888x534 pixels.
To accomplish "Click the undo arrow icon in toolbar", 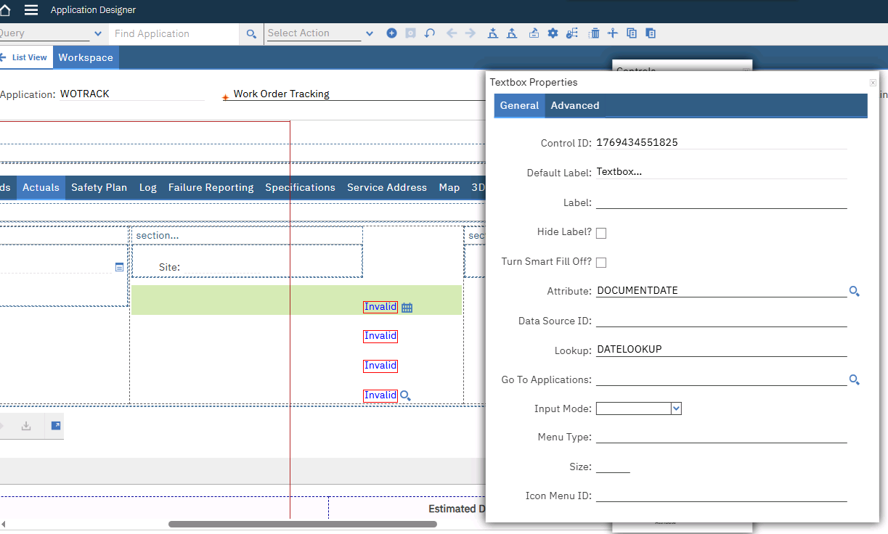I will 430,33.
